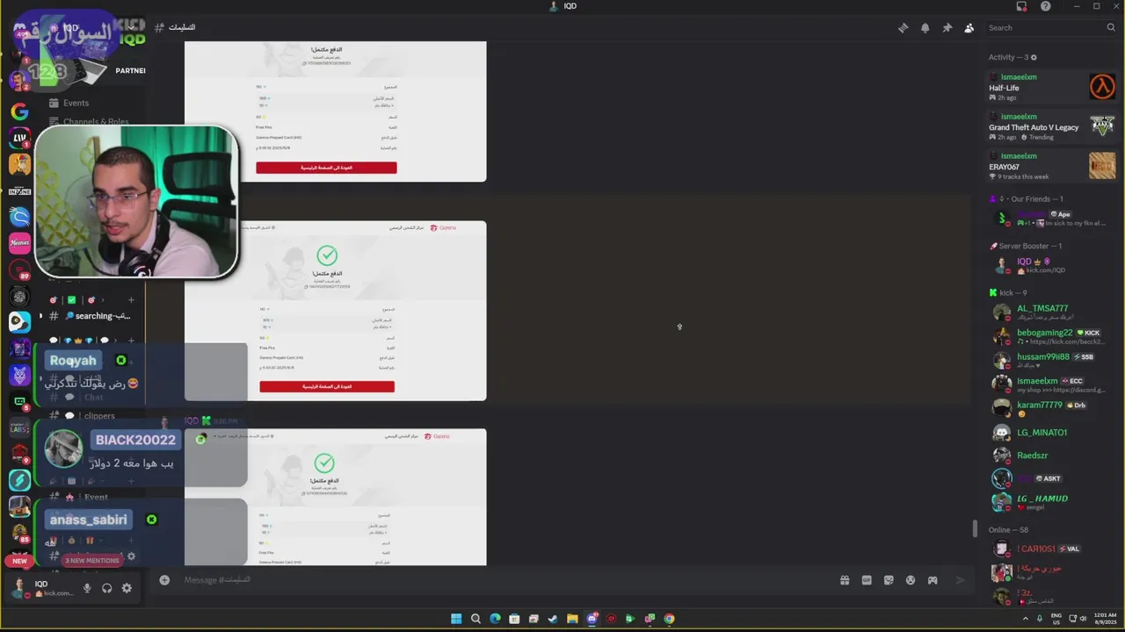Open member Raedszr profile

[x=1051, y=455]
